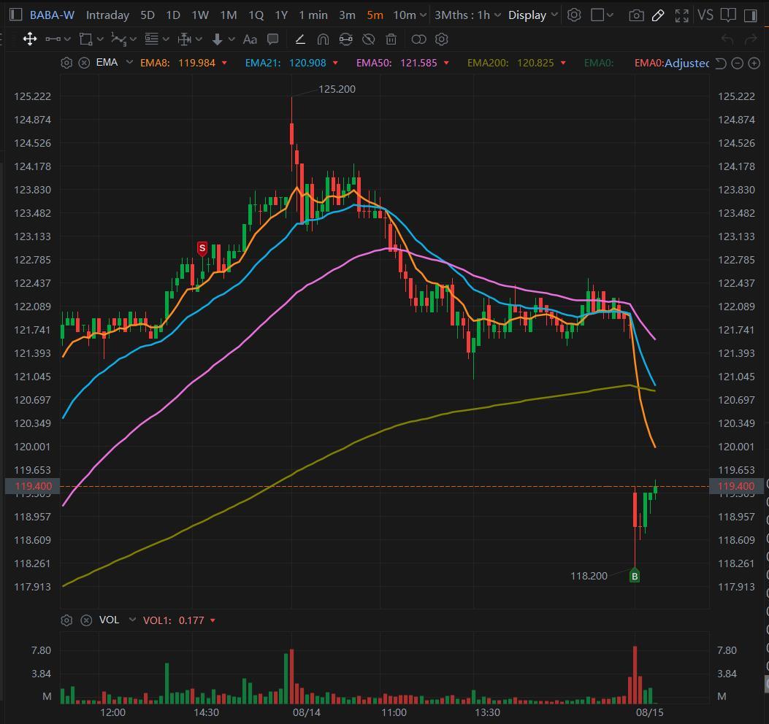Expand the EMA indicator dropdown
769x724 pixels.
tap(129, 62)
